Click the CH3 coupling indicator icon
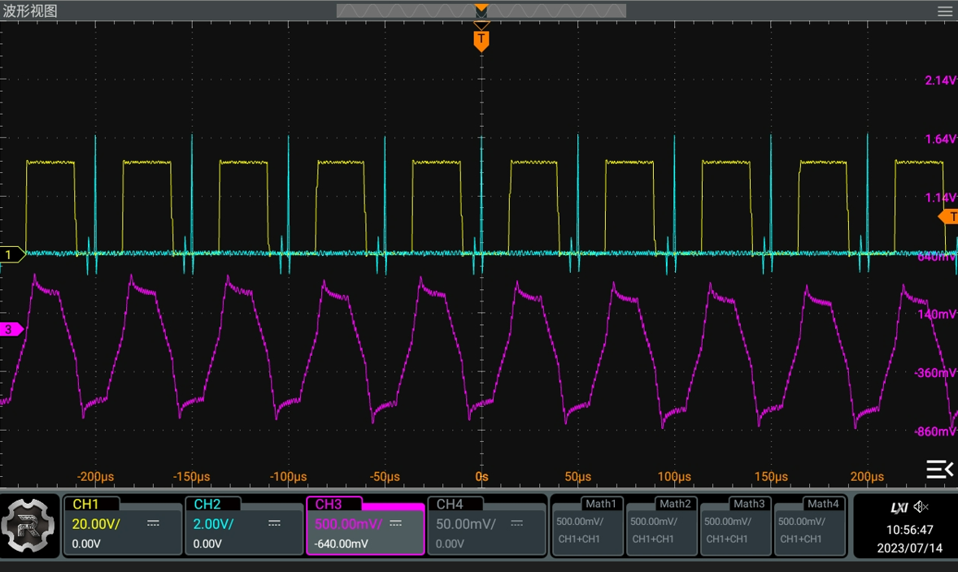958x572 pixels. [x=397, y=524]
